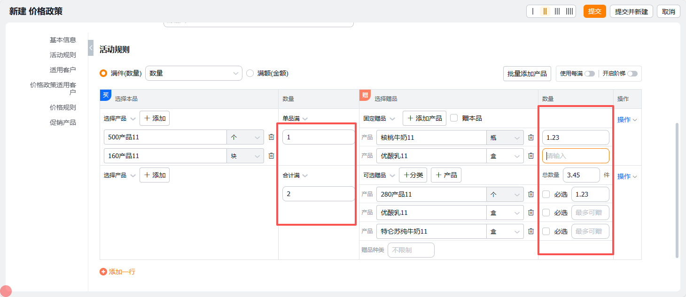Go to 基本信息 in the left sidebar
The image size is (686, 297).
(x=63, y=40)
